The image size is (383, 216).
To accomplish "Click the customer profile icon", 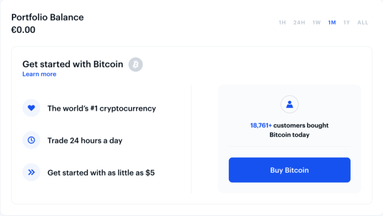I will pos(289,105).
